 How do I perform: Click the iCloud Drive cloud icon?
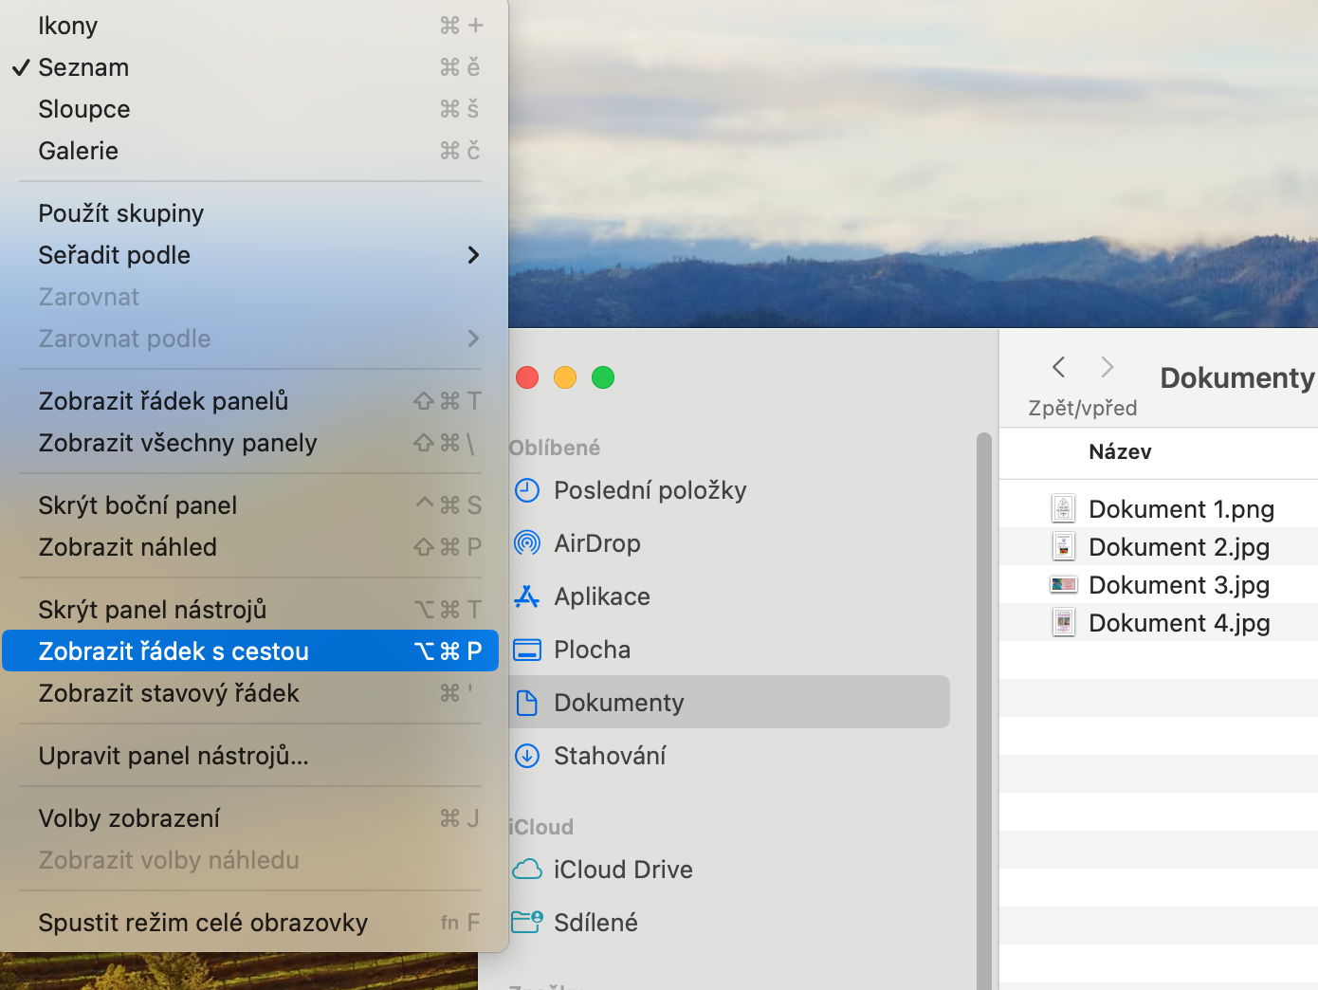pos(527,870)
